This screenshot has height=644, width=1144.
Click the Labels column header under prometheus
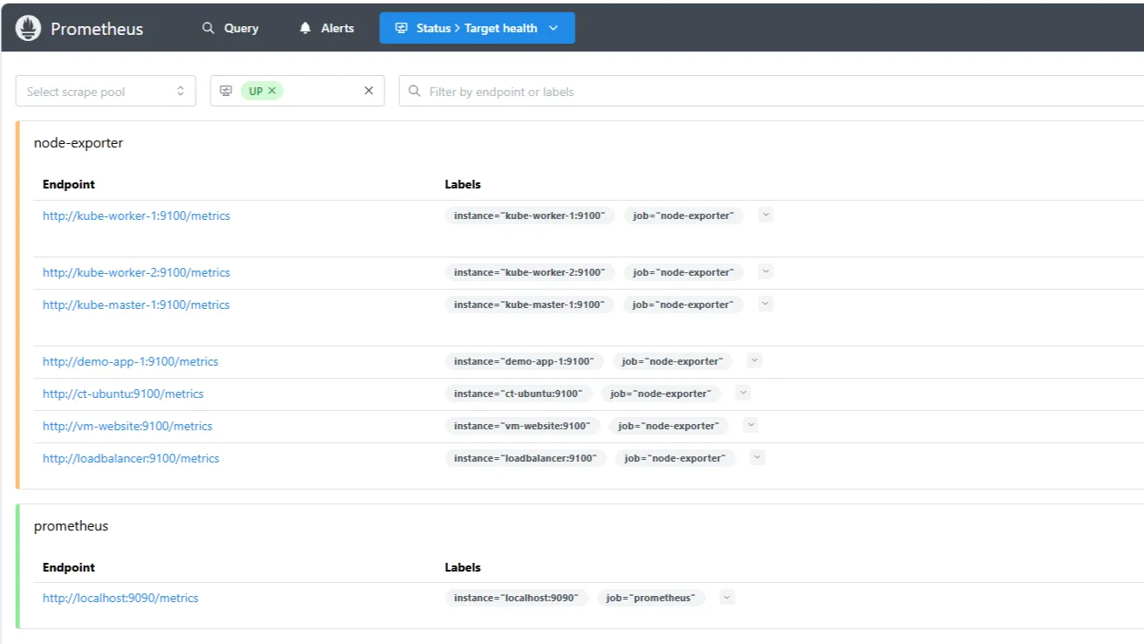[463, 567]
